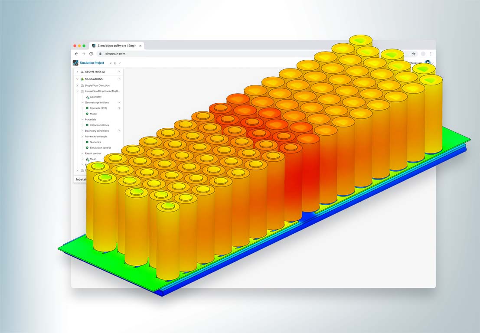Image resolution: width=480 pixels, height=333 pixels.
Task: Click the edit pencil icon beside Simulation Project
Action: [120, 63]
